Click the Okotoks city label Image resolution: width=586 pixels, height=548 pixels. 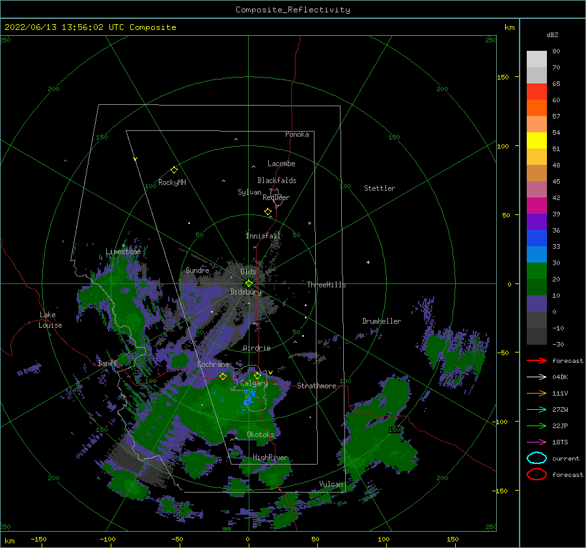coord(260,434)
